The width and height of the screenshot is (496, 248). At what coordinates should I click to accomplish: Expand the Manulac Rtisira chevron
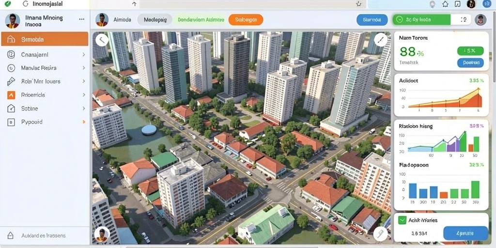83,68
